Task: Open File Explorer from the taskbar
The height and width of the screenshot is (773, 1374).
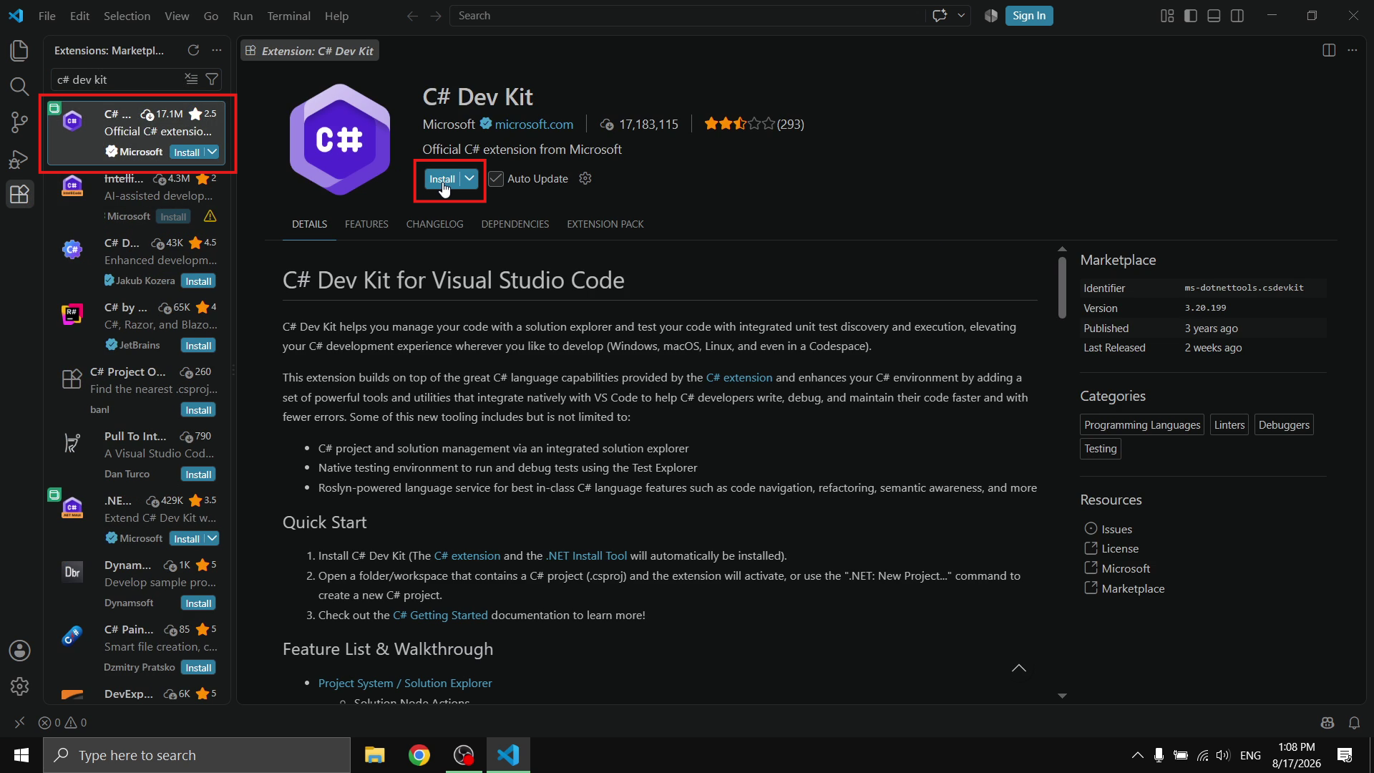Action: click(x=374, y=755)
